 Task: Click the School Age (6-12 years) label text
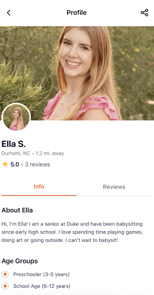point(42,286)
